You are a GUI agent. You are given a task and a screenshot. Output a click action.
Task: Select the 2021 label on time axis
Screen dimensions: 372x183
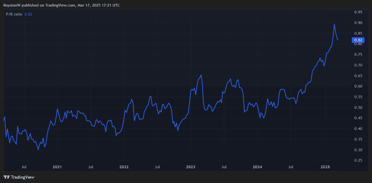click(57, 167)
